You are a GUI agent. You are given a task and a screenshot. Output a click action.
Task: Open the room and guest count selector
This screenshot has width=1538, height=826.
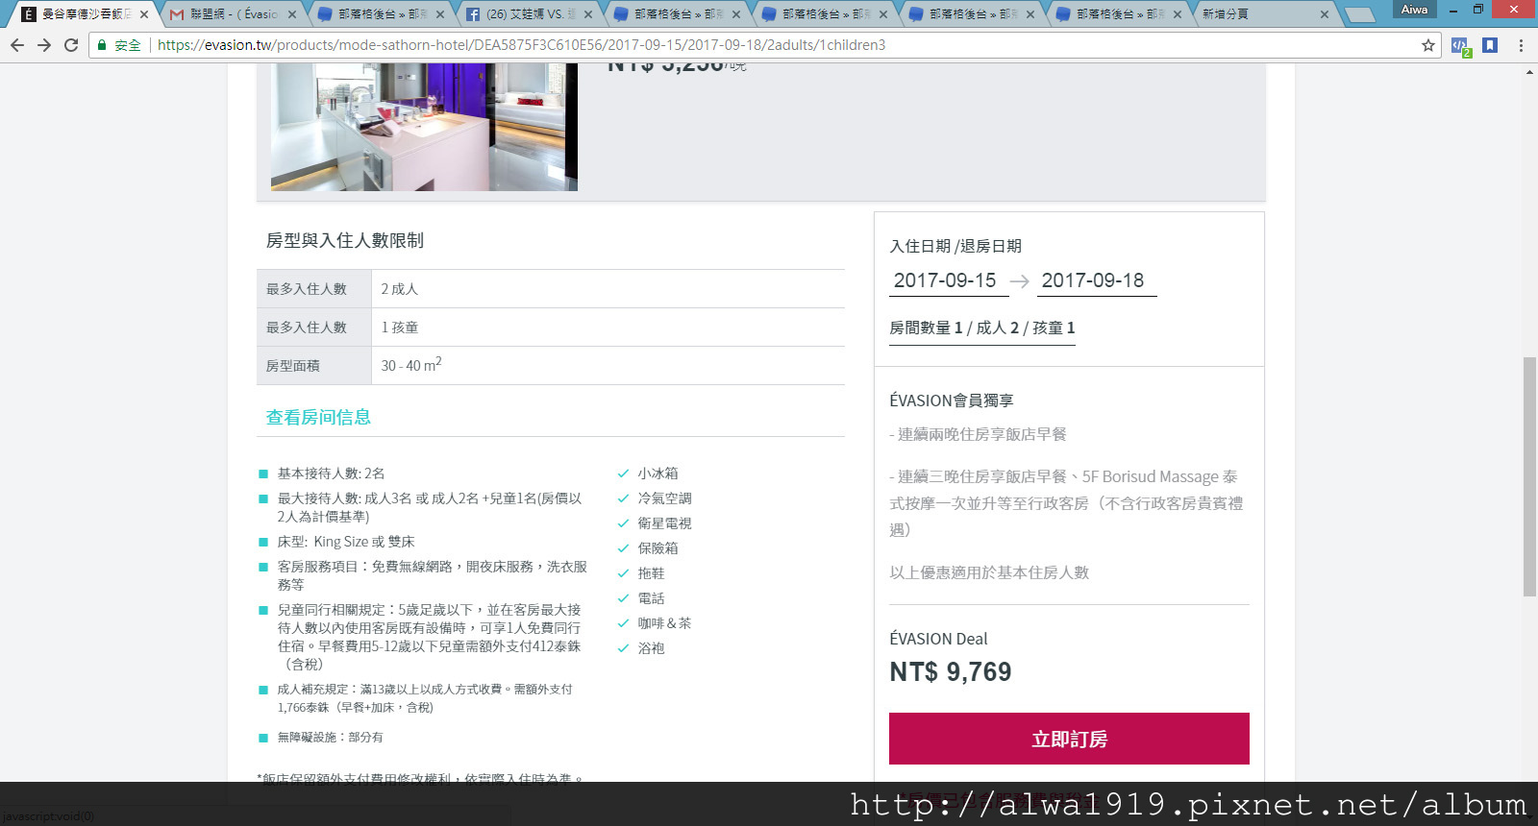981,328
